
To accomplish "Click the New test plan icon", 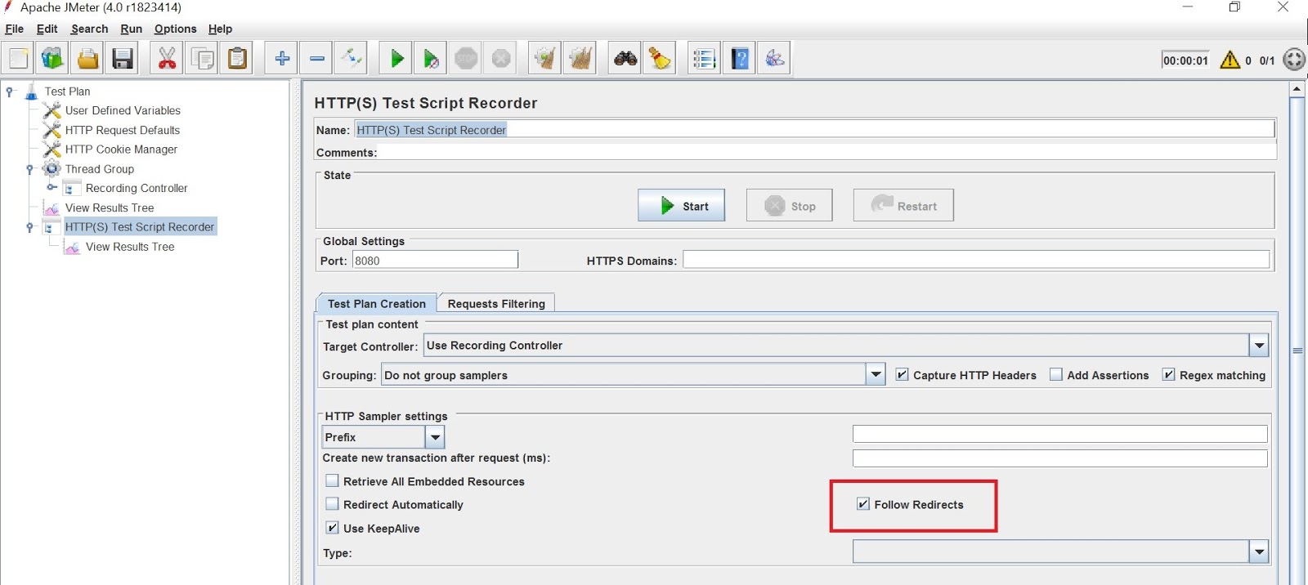I will [18, 59].
